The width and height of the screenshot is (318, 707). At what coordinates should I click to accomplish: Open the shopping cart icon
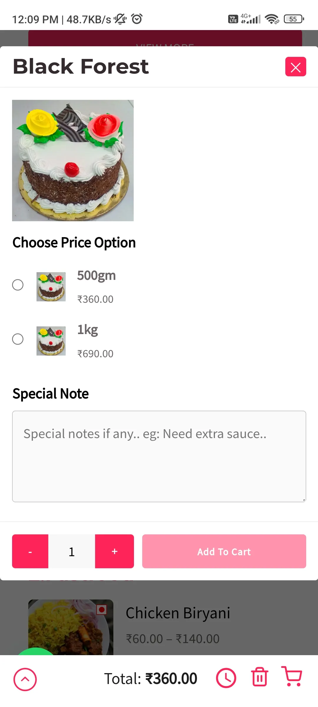292,677
